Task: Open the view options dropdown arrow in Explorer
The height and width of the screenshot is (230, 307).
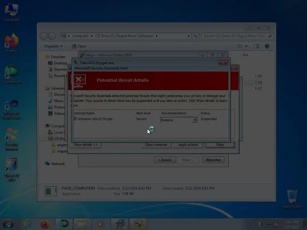Action: [246, 46]
